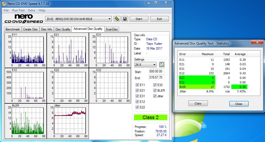
Task: Uncheck the E31 checkbox
Action: click(x=137, y=96)
